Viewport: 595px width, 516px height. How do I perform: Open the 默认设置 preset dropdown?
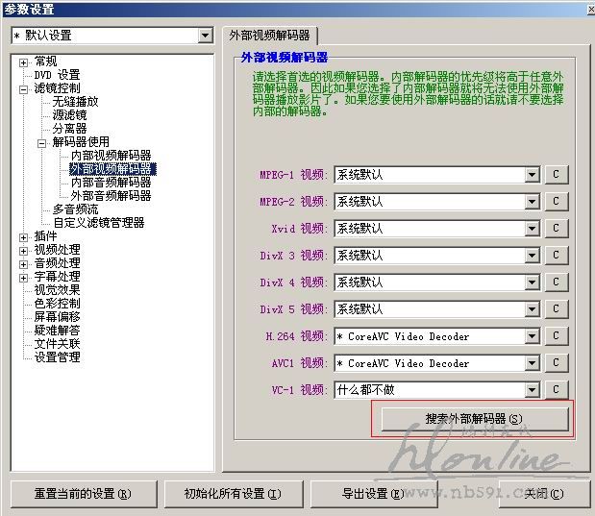205,36
